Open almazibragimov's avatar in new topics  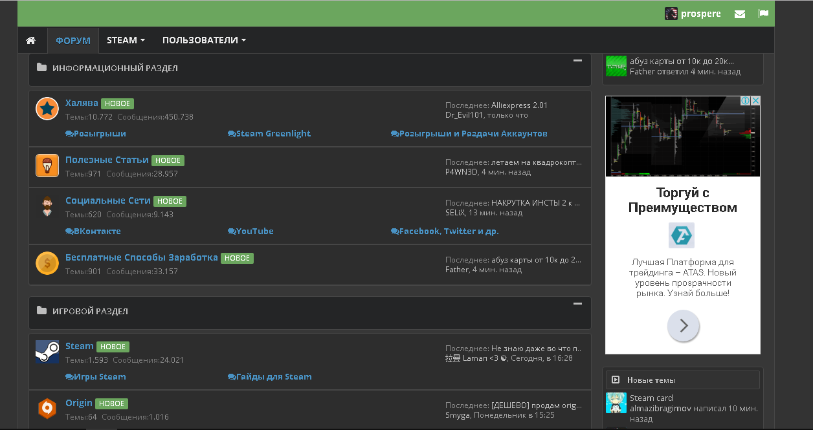(616, 403)
